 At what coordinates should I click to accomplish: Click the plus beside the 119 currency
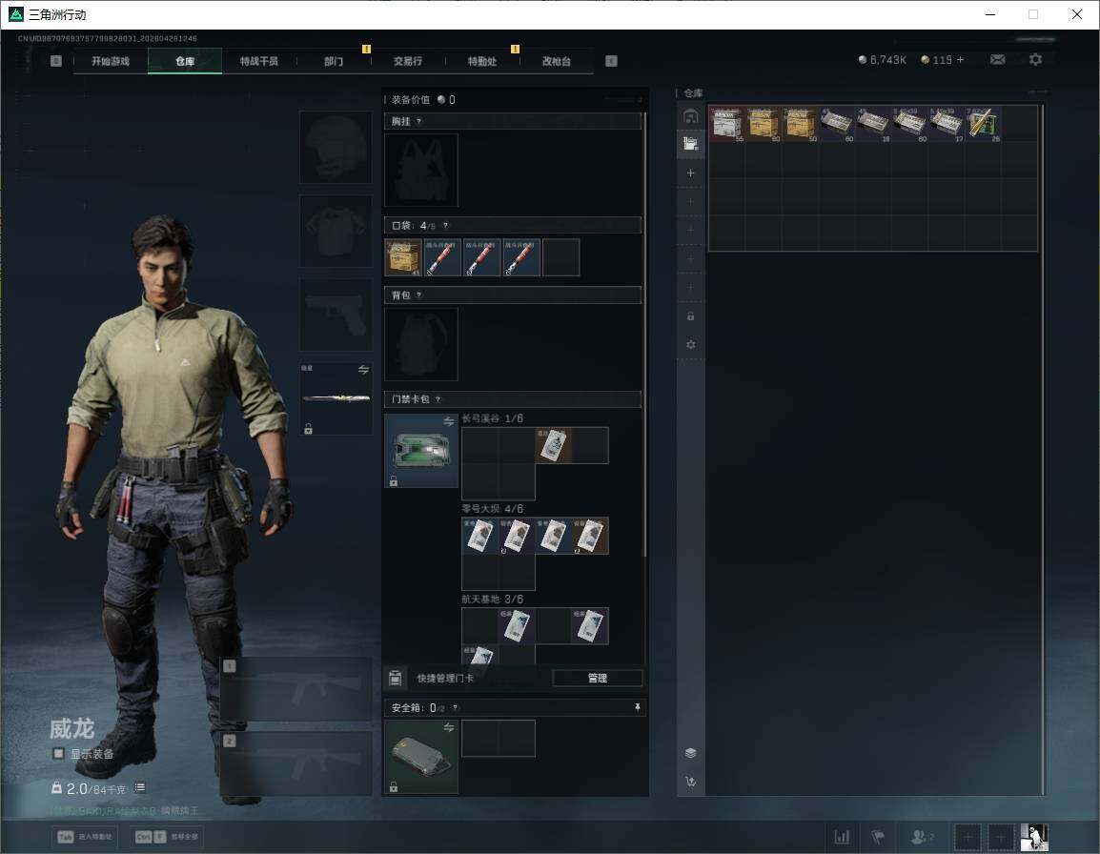point(960,60)
